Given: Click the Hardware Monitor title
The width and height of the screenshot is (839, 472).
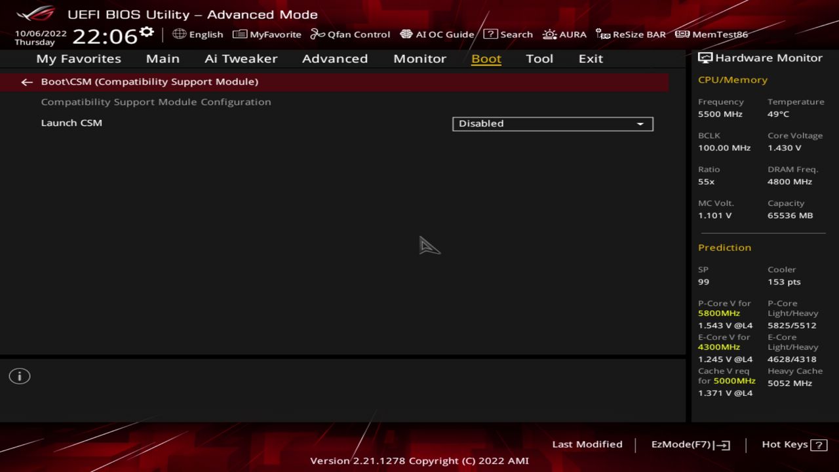Looking at the screenshot, I should (x=768, y=58).
